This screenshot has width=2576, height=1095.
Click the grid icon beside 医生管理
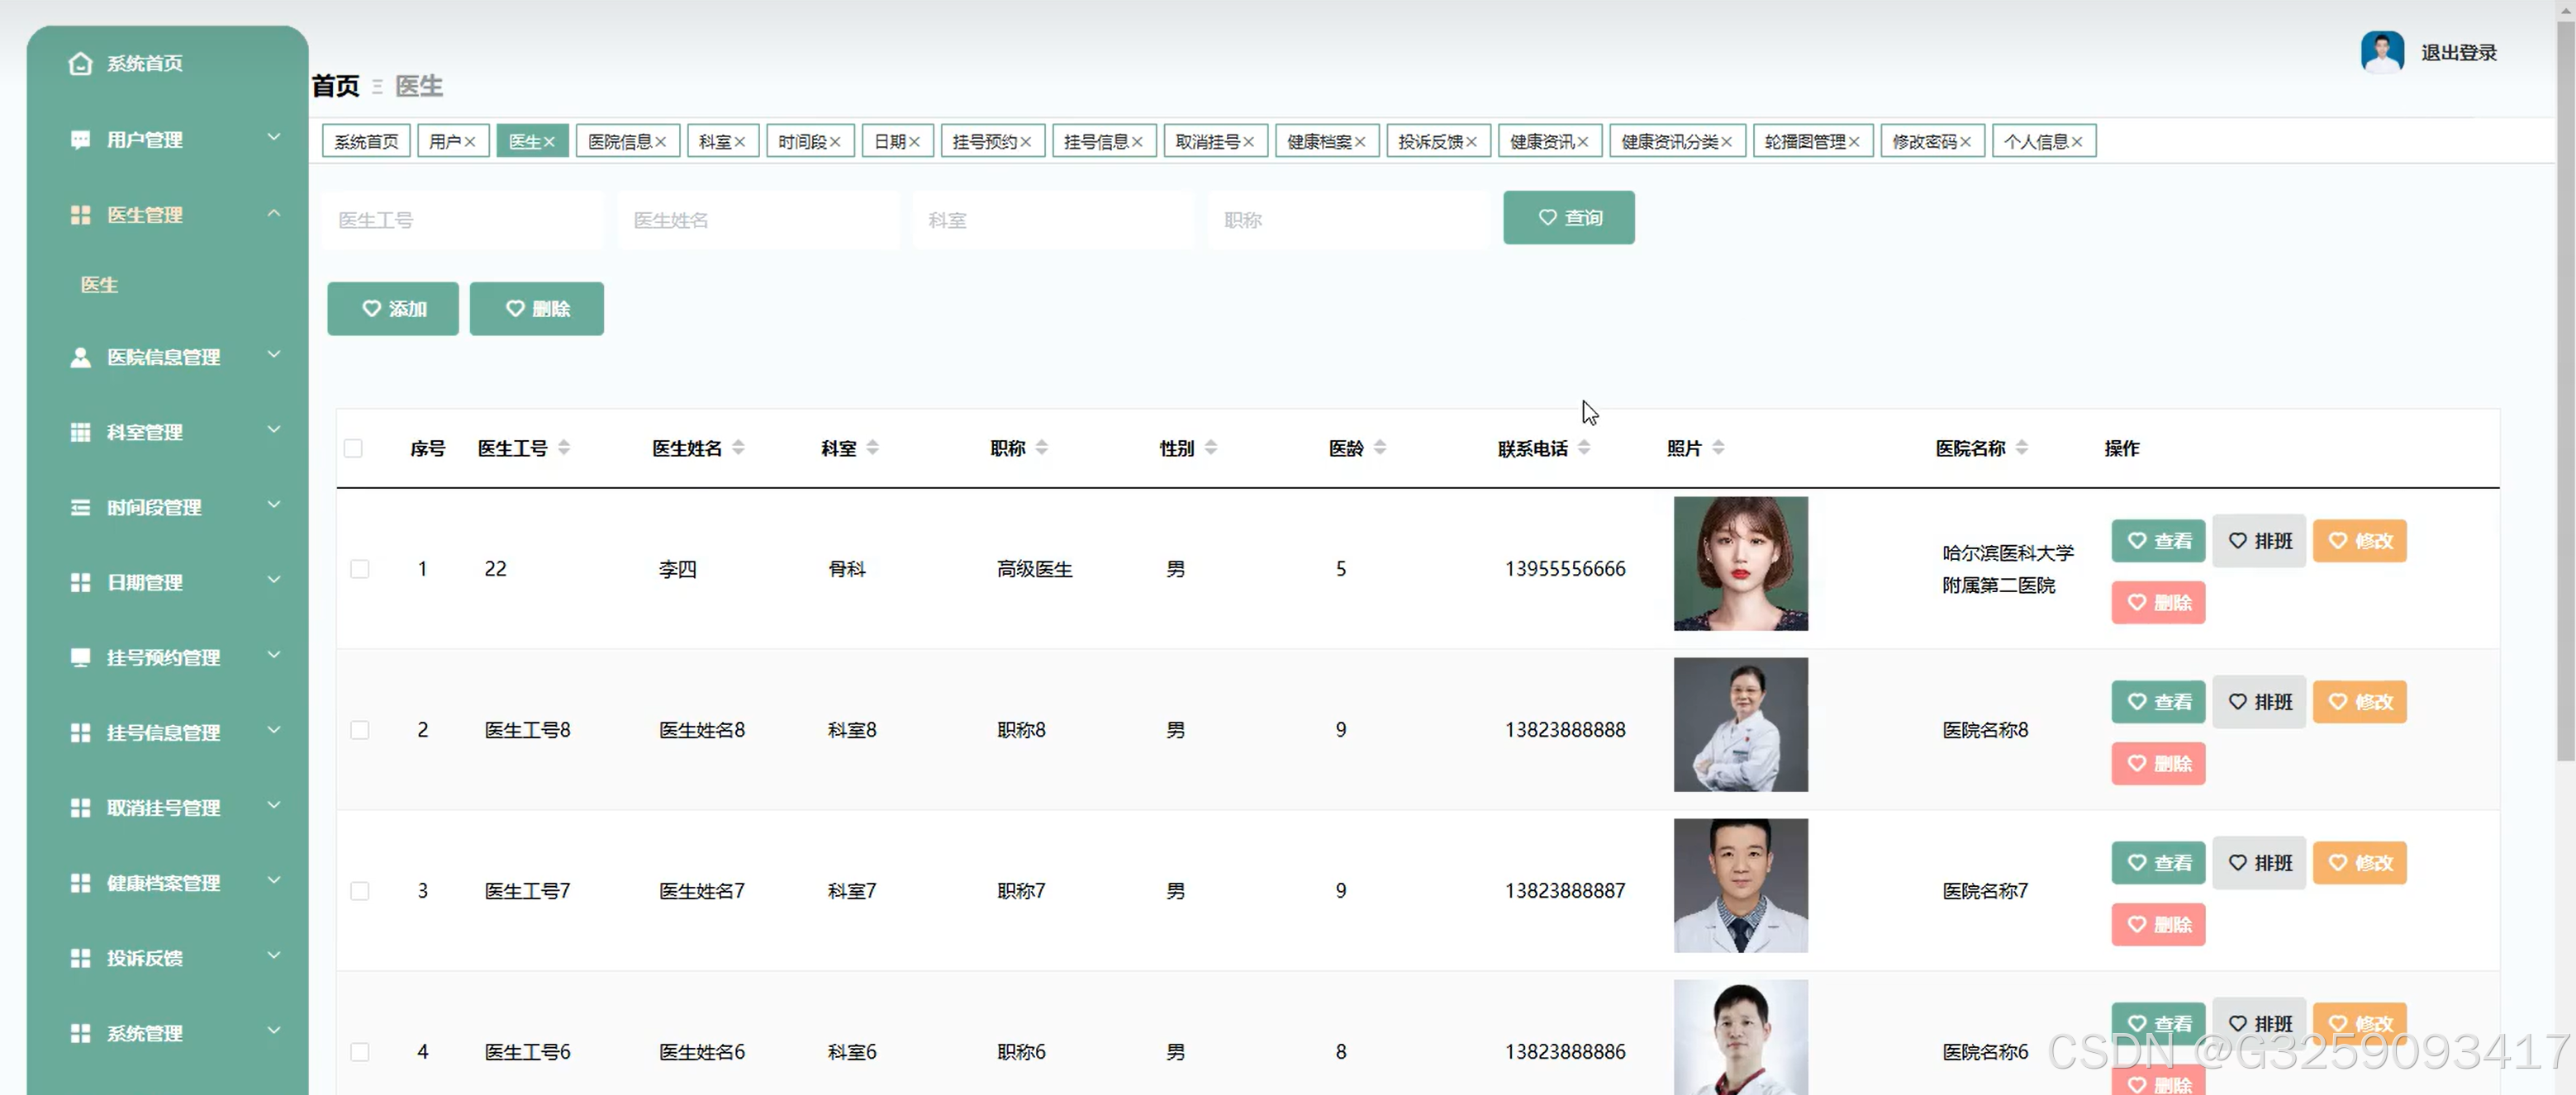tap(80, 215)
